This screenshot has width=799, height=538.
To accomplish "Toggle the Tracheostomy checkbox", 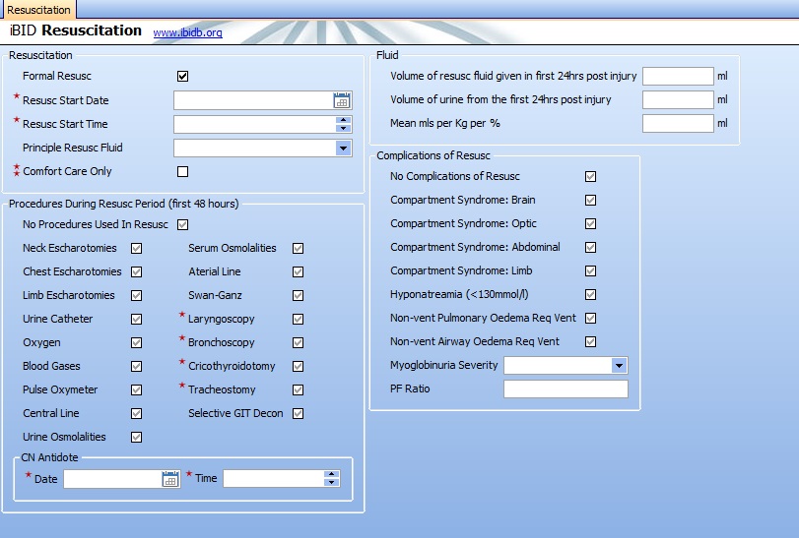I will click(299, 389).
